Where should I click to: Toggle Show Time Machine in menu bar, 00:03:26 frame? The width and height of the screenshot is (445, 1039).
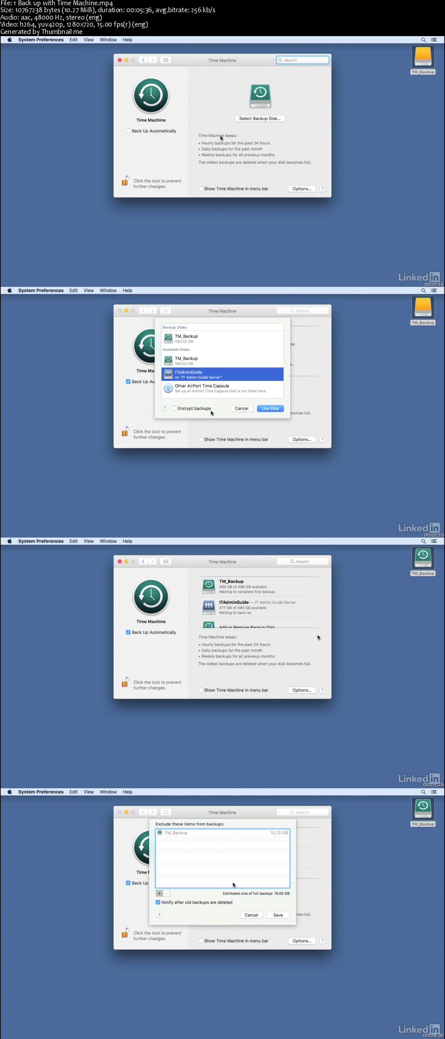pyautogui.click(x=201, y=690)
